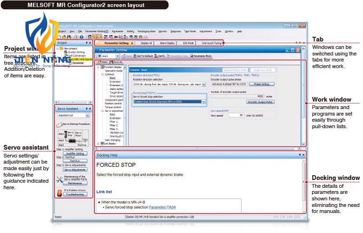Click the Phase Setting button
The width and height of the screenshot is (363, 233).
click(x=262, y=84)
